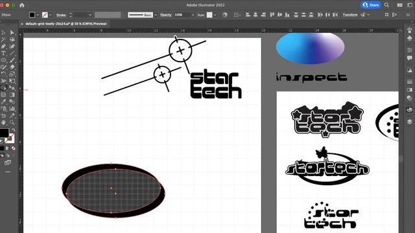Screen dimensions: 415x233
Task: Select the Rotate tool
Action: 3,74
